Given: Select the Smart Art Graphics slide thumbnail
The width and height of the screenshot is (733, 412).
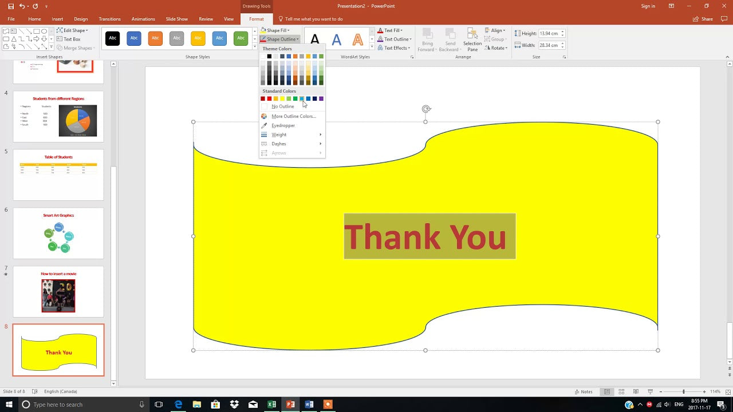Looking at the screenshot, I should pyautogui.click(x=58, y=233).
